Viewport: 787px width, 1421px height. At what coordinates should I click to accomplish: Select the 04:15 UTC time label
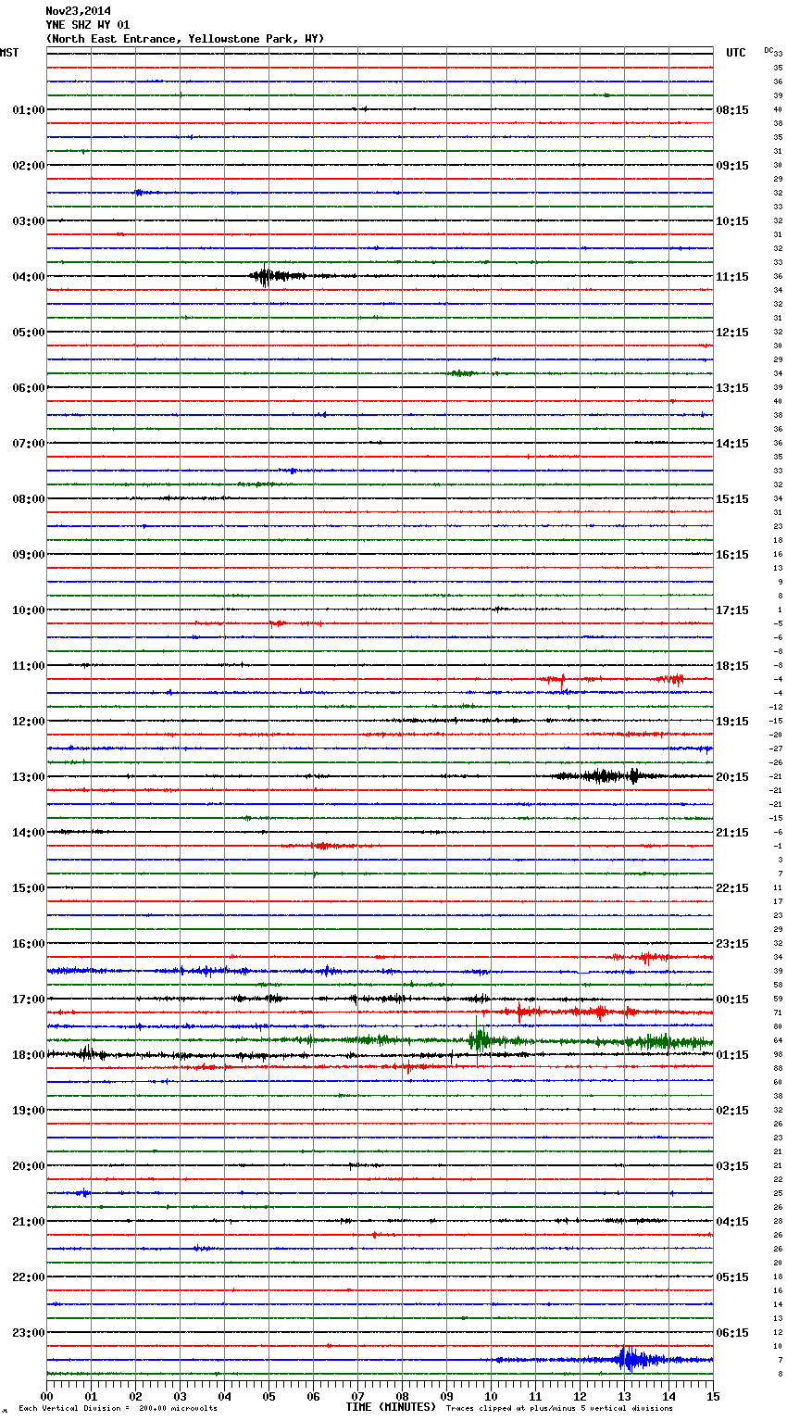[x=732, y=1222]
